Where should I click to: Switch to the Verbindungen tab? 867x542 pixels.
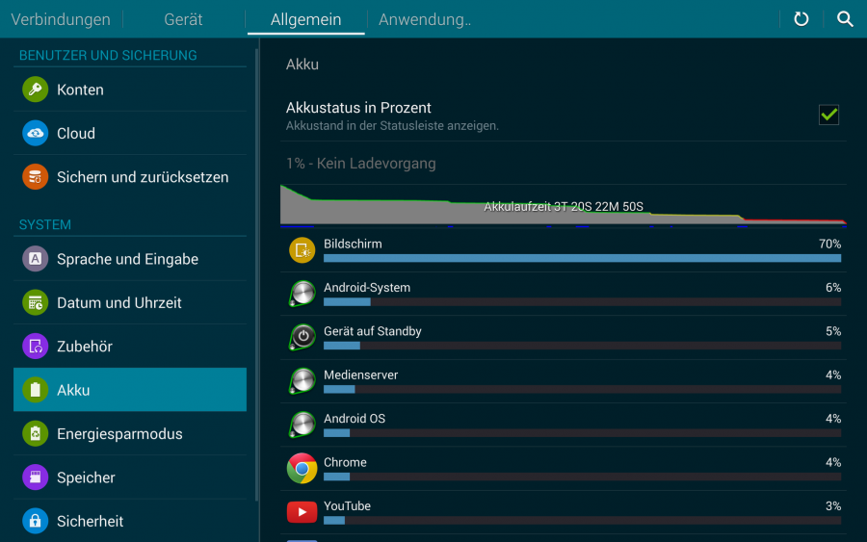pyautogui.click(x=61, y=19)
